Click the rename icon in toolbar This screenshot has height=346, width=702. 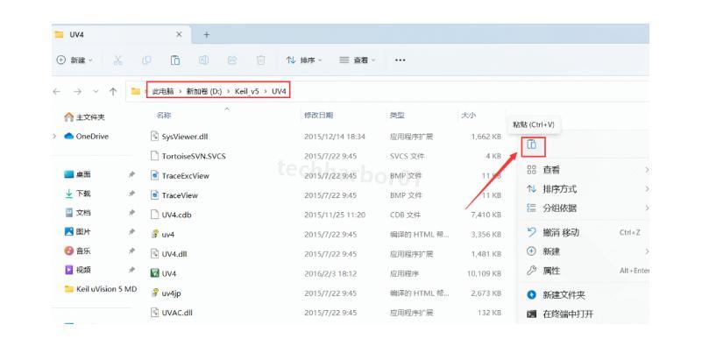[x=203, y=60]
